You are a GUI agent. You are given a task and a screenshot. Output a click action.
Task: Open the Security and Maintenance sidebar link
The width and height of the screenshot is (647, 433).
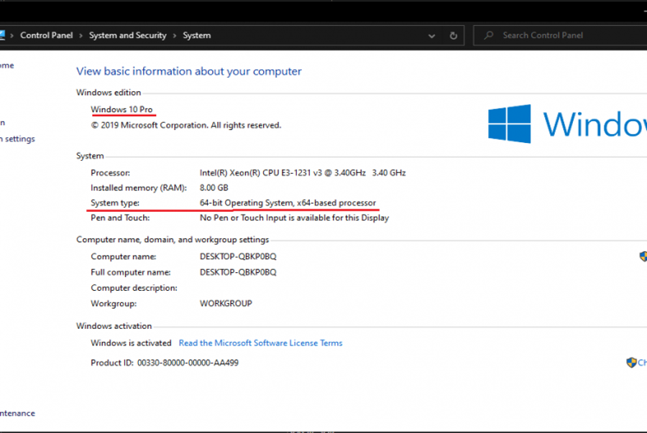point(17,414)
